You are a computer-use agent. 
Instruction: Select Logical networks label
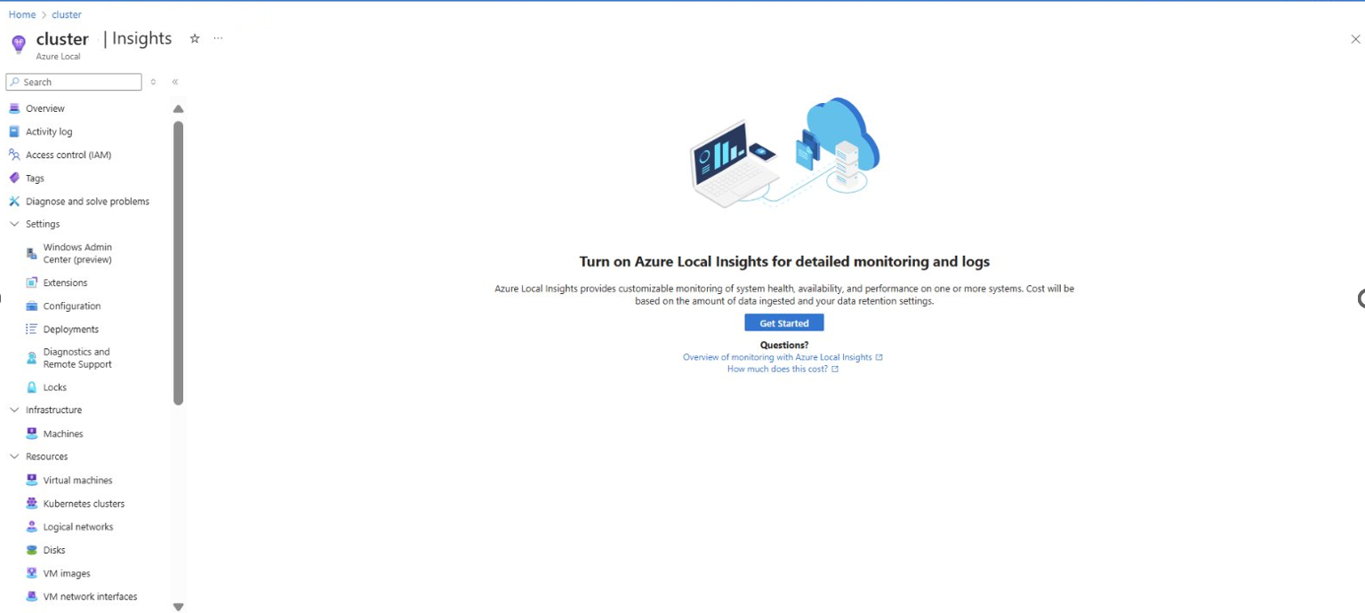pyautogui.click(x=78, y=526)
